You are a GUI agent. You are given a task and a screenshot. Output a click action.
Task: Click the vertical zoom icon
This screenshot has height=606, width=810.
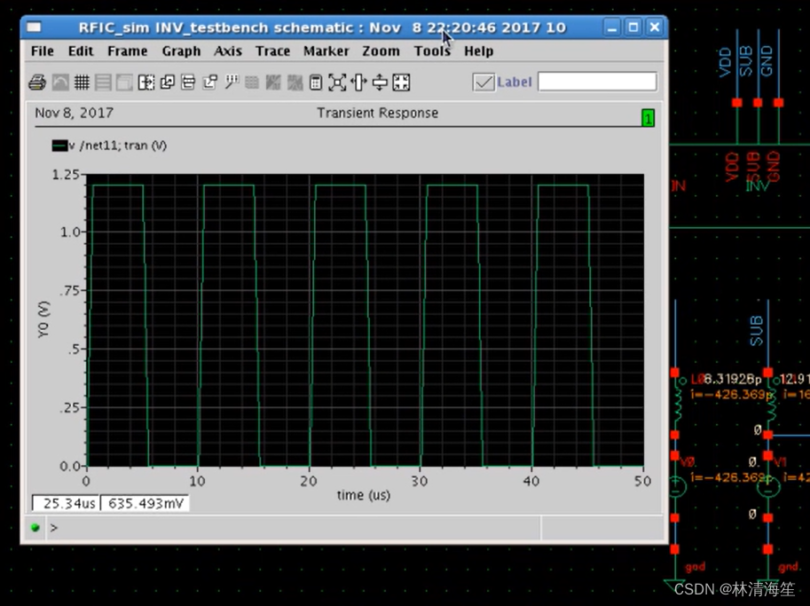pos(380,83)
